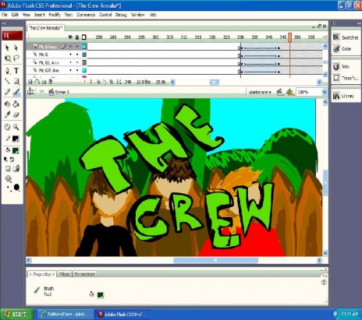The height and width of the screenshot is (320, 362).
Task: Select the Selection arrow tool
Action: [x=7, y=47]
